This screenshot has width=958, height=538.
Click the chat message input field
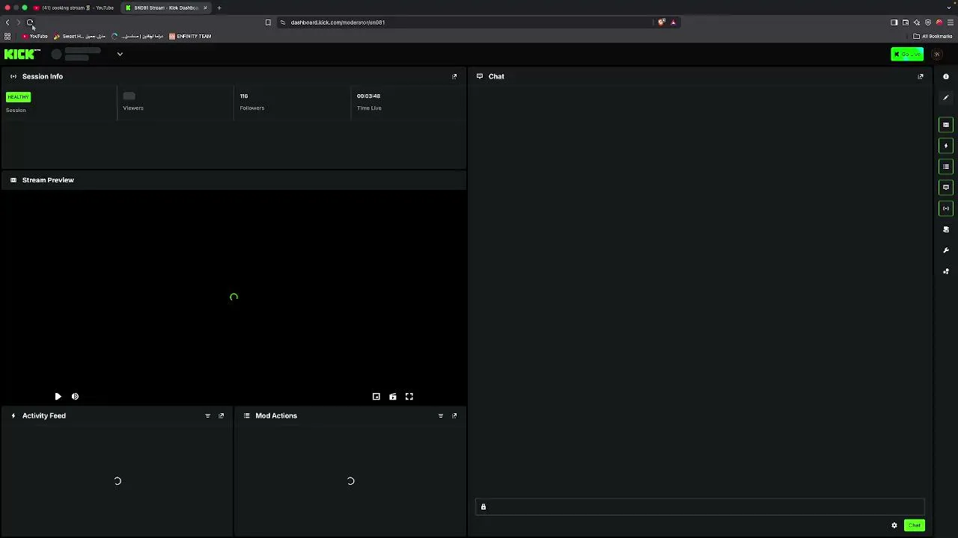pyautogui.click(x=701, y=507)
